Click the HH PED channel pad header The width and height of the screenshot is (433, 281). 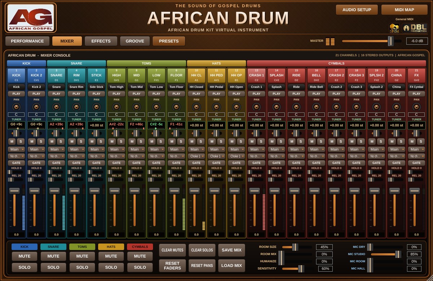tap(216, 75)
